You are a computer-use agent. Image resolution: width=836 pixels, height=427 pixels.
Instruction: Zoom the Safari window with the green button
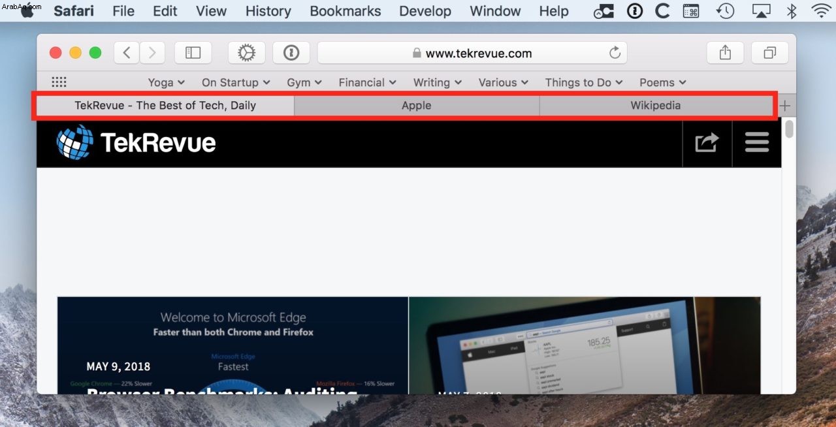(95, 53)
